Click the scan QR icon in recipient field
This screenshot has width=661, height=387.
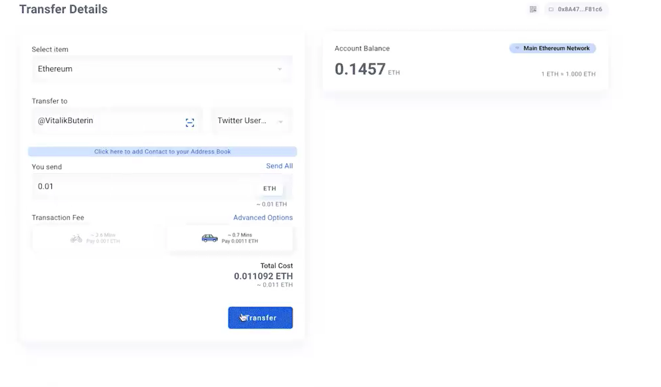click(x=190, y=123)
